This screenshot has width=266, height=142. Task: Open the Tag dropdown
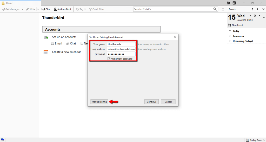[x=81, y=9]
